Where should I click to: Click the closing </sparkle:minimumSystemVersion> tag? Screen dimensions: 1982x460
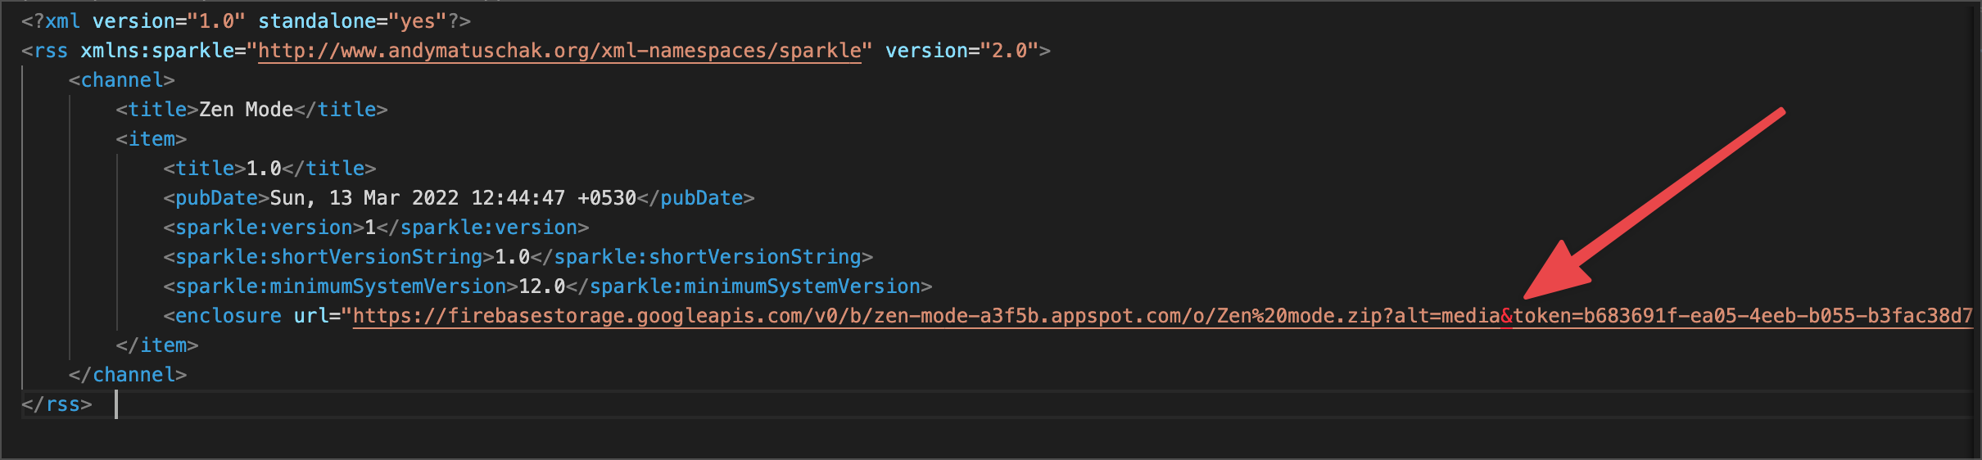coord(749,286)
